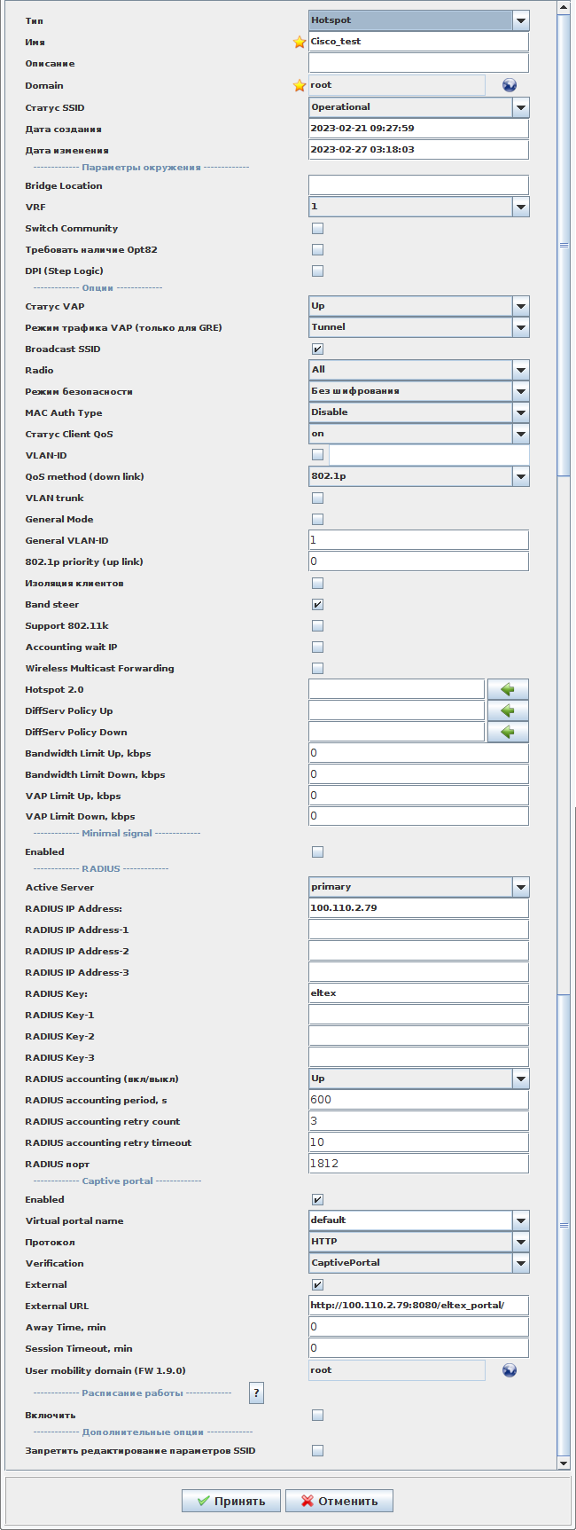Click the globe icon beside User mobility domain
The width and height of the screenshot is (576, 1530).
click(509, 1370)
